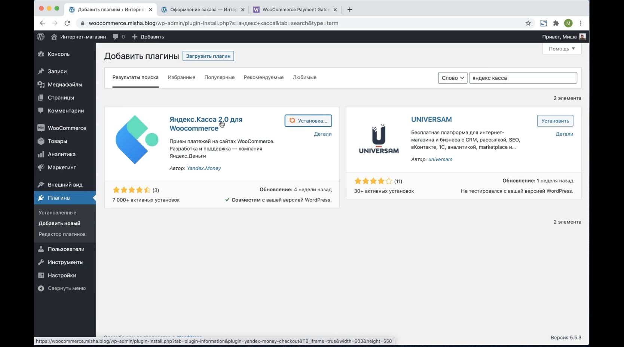The image size is (624, 347).
Task: Click the Загрузить плагин button
Action: click(x=208, y=56)
